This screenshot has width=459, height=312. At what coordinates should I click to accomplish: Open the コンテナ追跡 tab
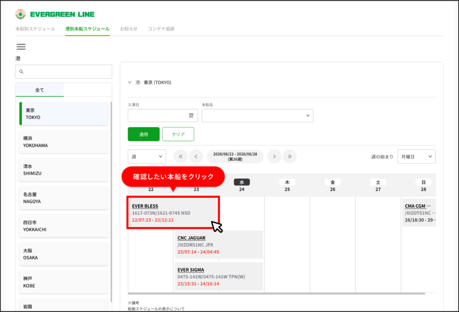(x=161, y=29)
